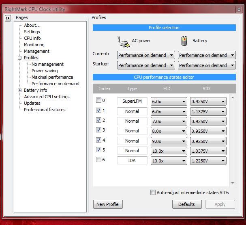
Task: Collapse the pages panel with double-arrow icon
Action: (8, 18)
